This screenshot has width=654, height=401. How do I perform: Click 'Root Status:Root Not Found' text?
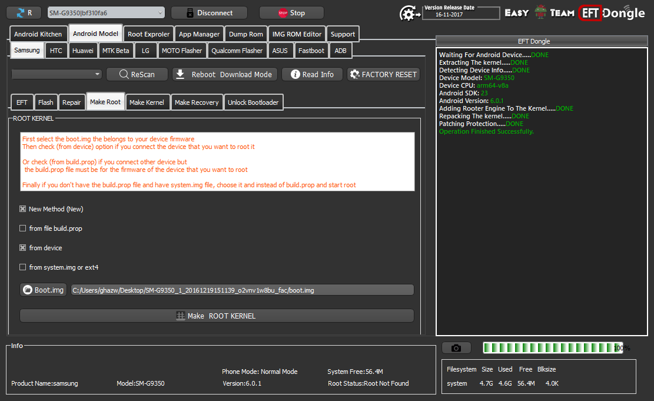coord(369,383)
